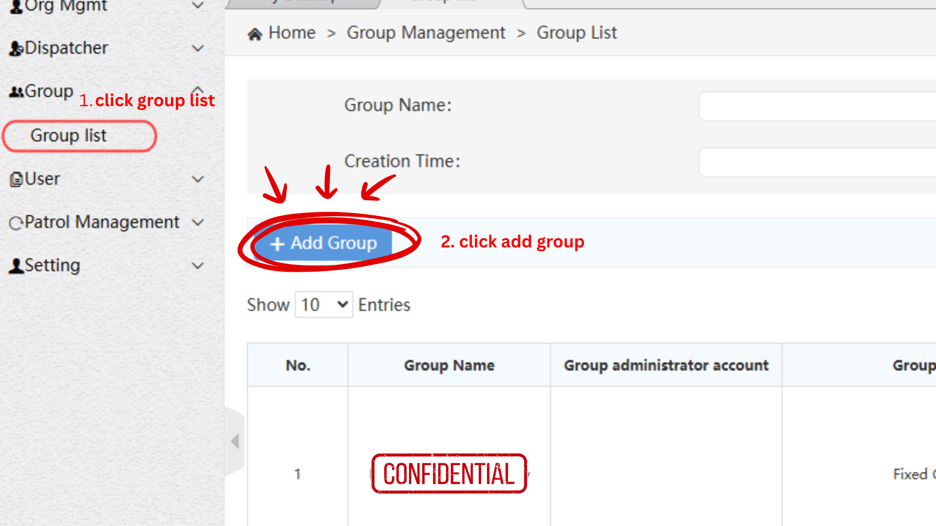Go to Group Management in breadcrumb
The width and height of the screenshot is (936, 526).
click(x=426, y=33)
